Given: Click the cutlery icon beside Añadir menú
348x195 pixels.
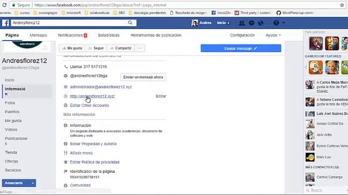Looking at the screenshot, I should (x=65, y=153).
